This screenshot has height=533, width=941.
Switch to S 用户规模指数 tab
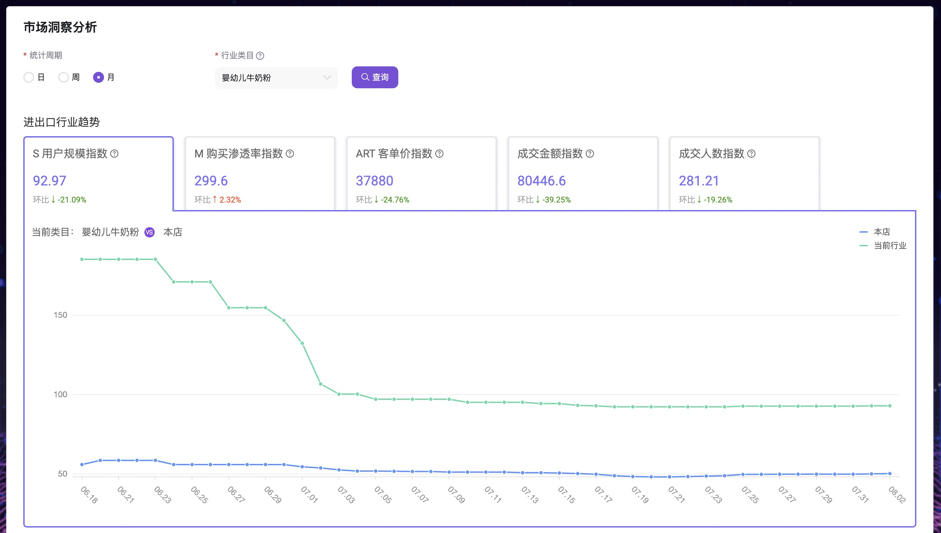(x=99, y=174)
